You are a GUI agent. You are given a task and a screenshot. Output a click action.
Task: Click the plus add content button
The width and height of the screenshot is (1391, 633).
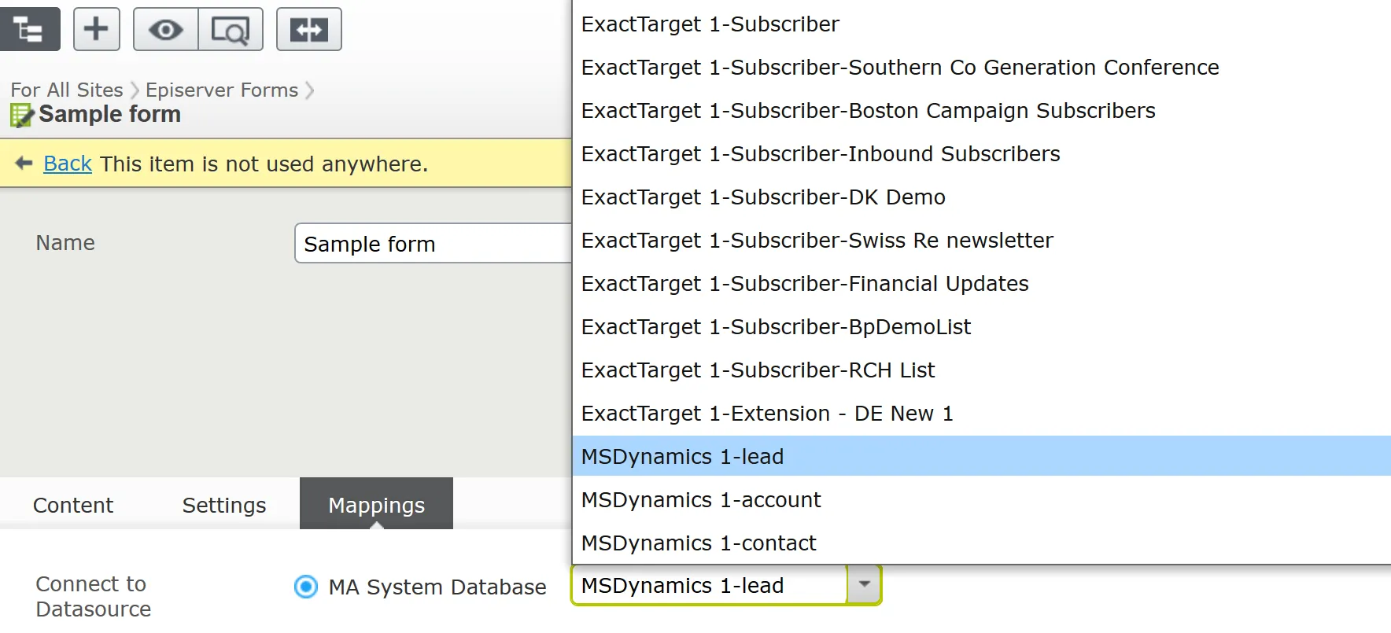(97, 29)
